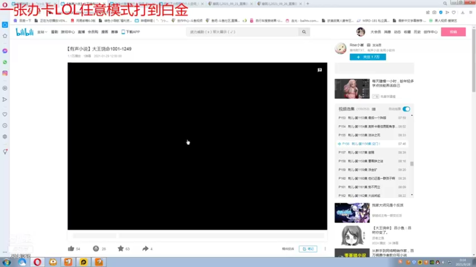Open the 笔记 notes button
Image resolution: width=476 pixels, height=267 pixels.
tap(308, 249)
